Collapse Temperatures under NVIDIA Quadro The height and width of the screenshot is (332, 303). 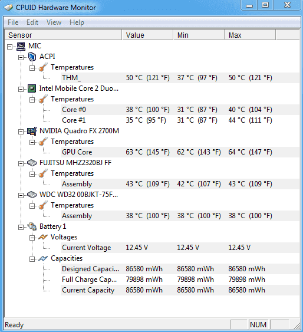32,142
